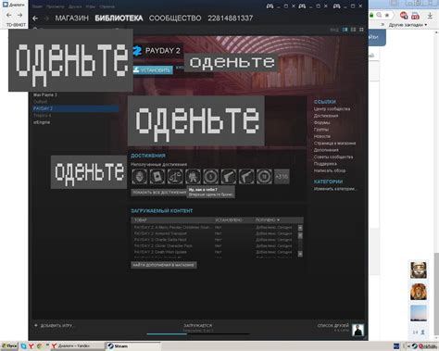Open СПИСОК ДРУЗЕЙ friends list
Viewport: 439px width, 351px height.
click(333, 325)
